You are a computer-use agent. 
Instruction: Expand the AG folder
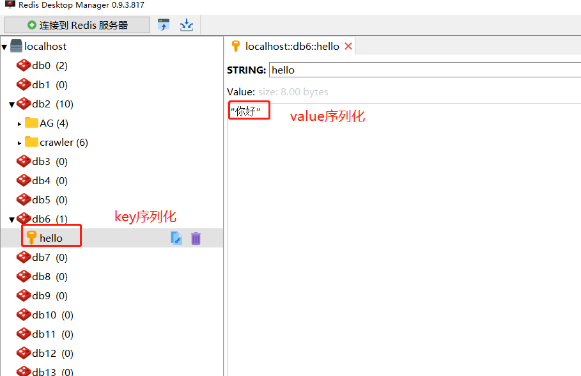19,123
